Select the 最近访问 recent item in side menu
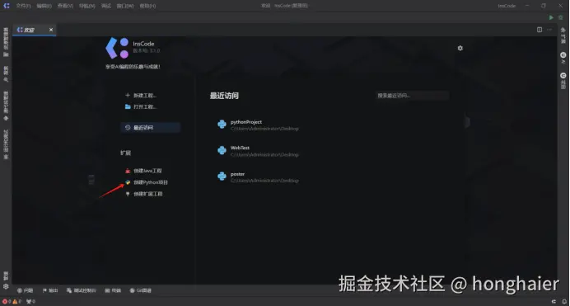Screen dimensions: 570x306 tap(150, 127)
